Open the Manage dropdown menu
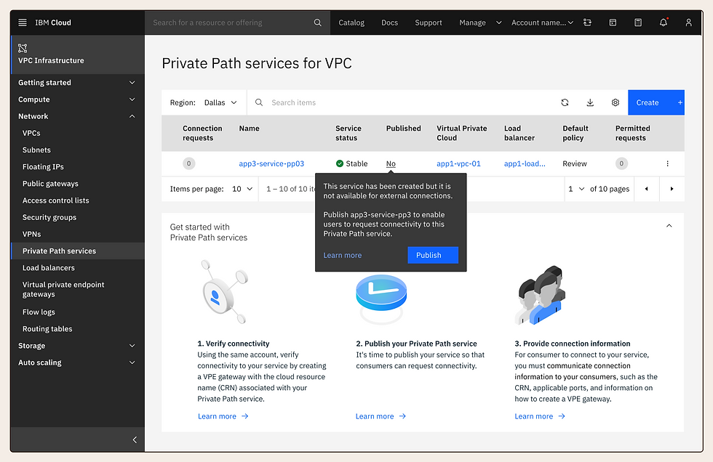Viewport: 713px width, 462px height. click(480, 23)
